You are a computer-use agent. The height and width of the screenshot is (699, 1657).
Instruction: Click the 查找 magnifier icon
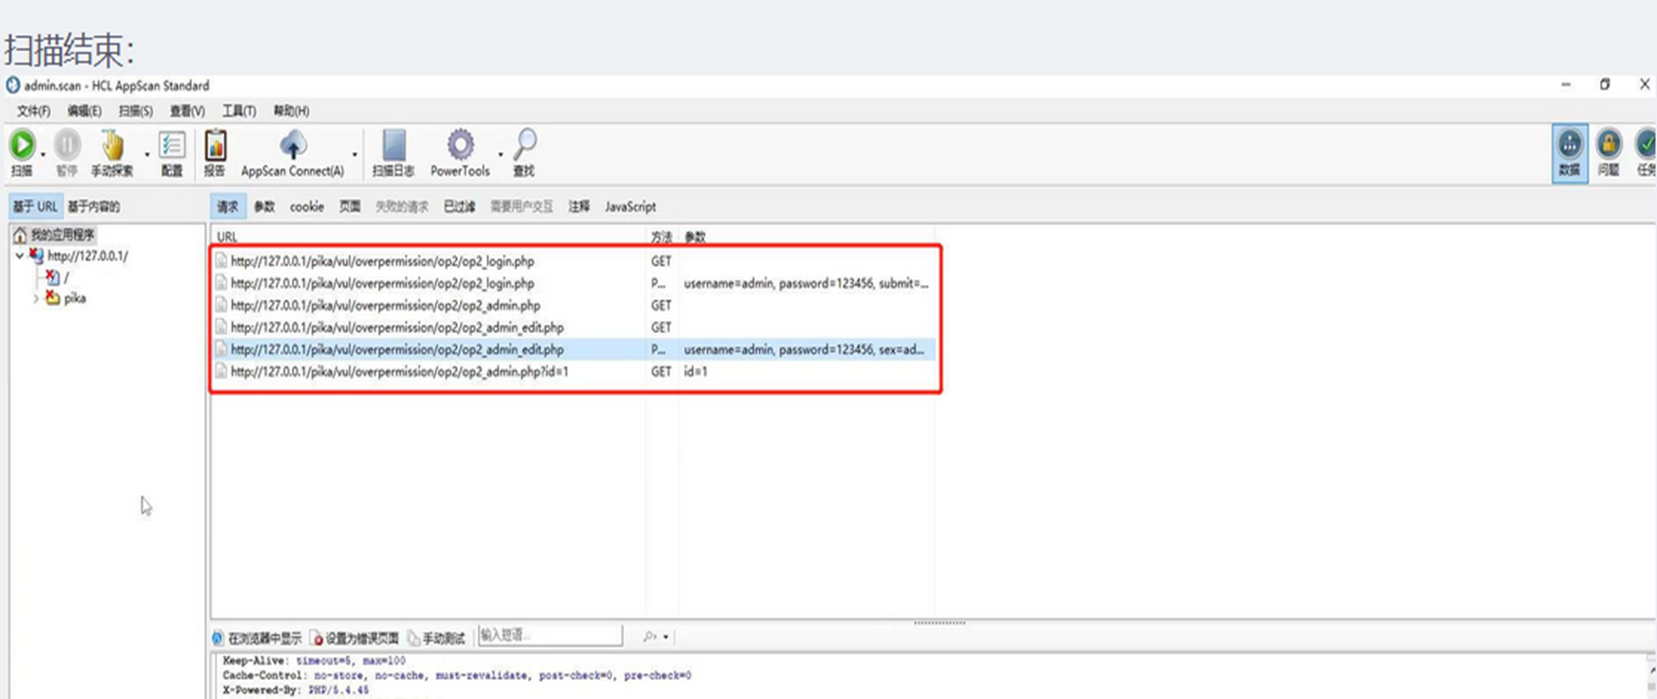(524, 152)
